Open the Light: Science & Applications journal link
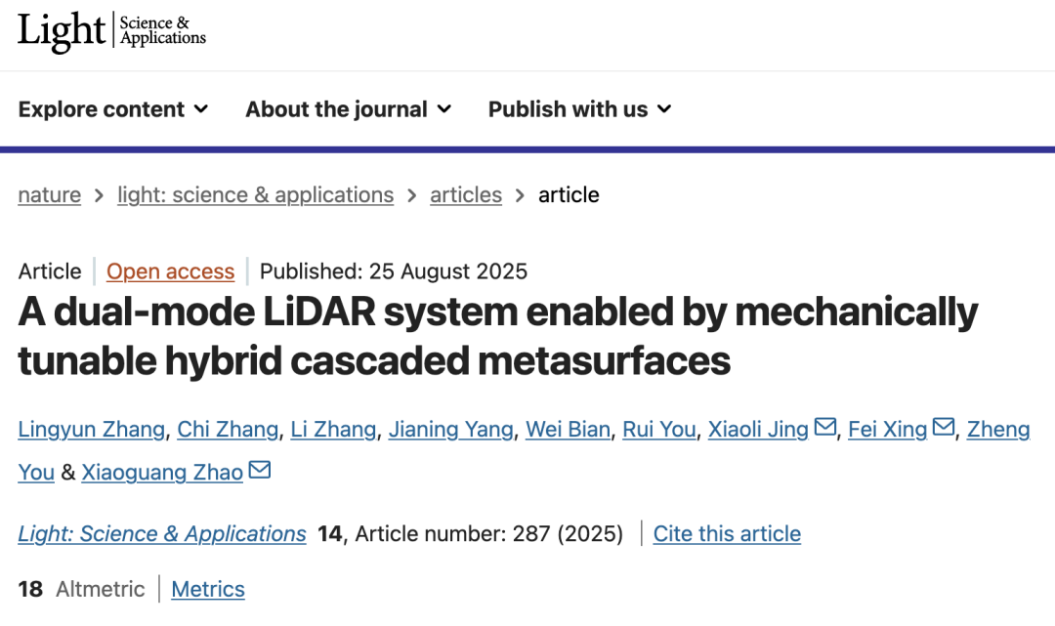The width and height of the screenshot is (1055, 626). click(162, 534)
